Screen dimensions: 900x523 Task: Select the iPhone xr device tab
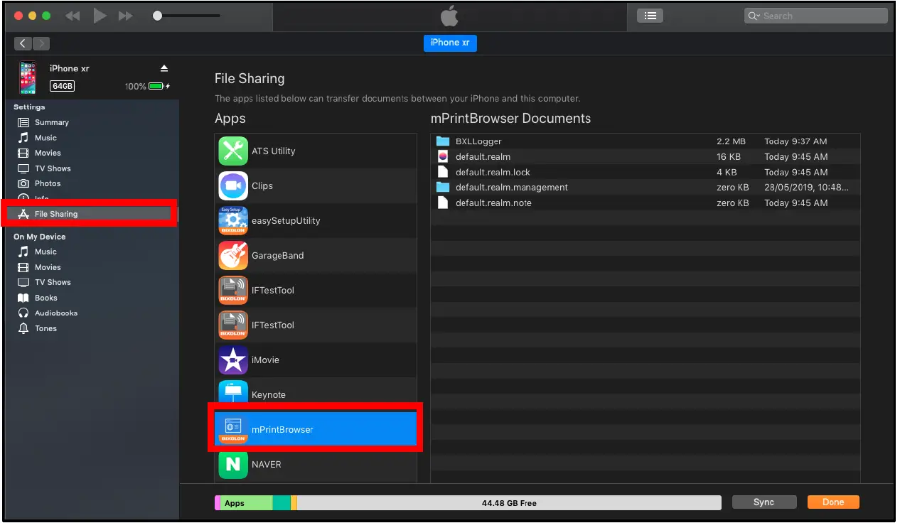point(449,43)
